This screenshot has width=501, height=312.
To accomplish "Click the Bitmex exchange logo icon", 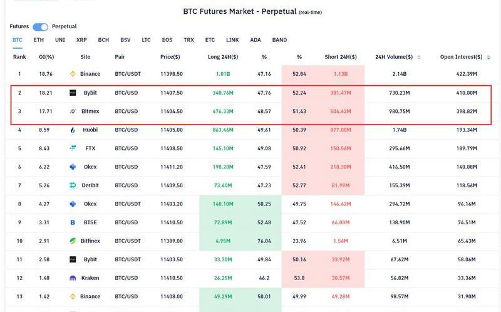I will [x=73, y=112].
